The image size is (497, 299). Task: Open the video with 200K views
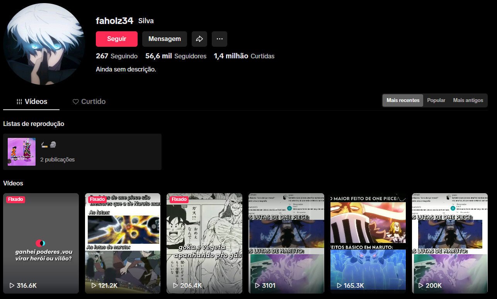coord(450,243)
